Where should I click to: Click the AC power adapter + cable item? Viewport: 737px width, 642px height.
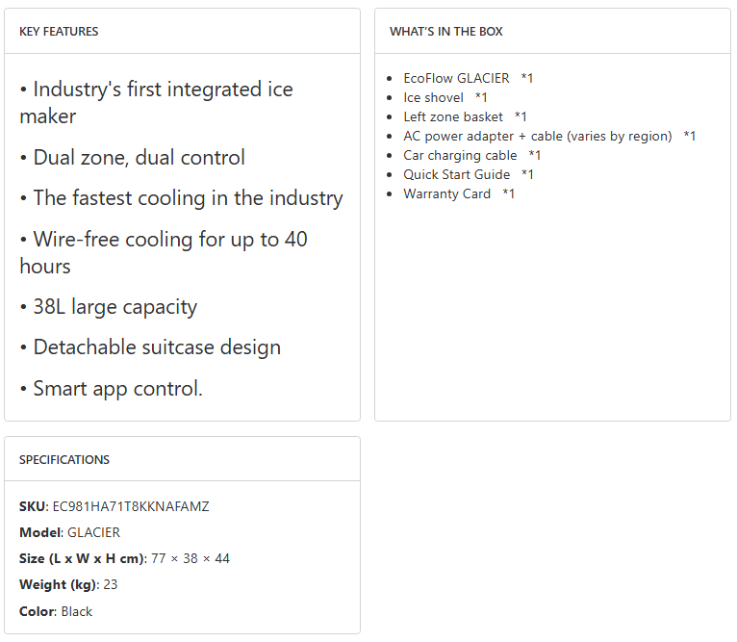548,136
